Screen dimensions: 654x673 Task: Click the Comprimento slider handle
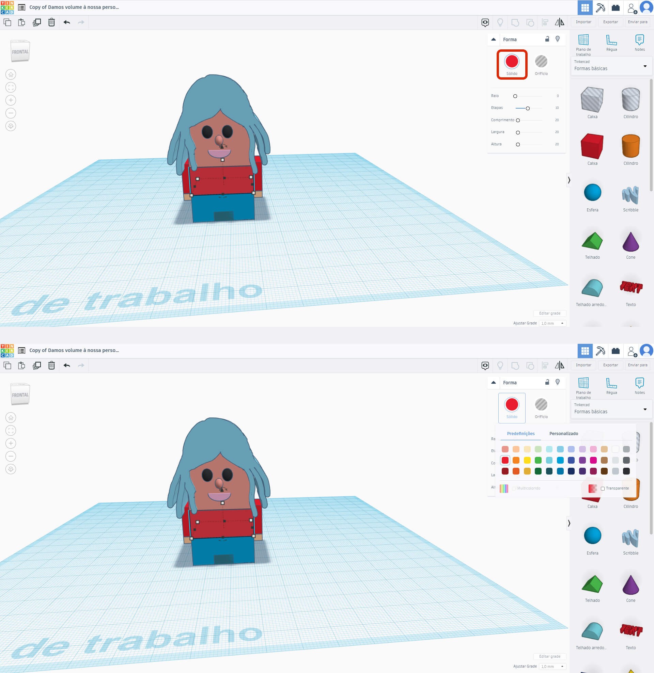click(518, 120)
